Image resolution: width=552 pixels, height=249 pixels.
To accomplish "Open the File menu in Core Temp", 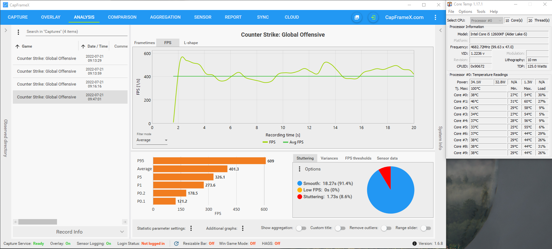I will 451,12.
